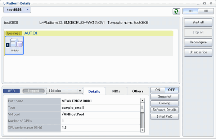Click the Reconfigure button
The image size is (216, 139).
[198, 42]
